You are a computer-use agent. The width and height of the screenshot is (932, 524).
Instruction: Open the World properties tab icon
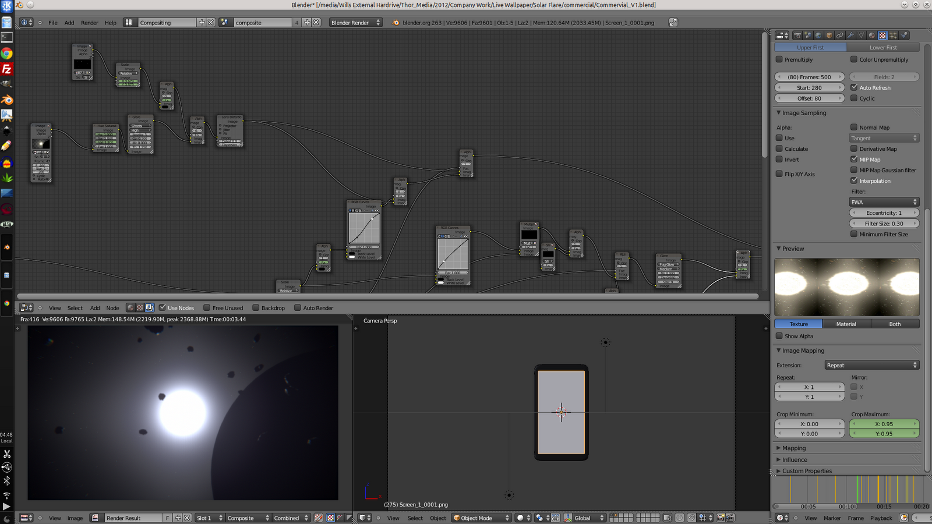(818, 36)
